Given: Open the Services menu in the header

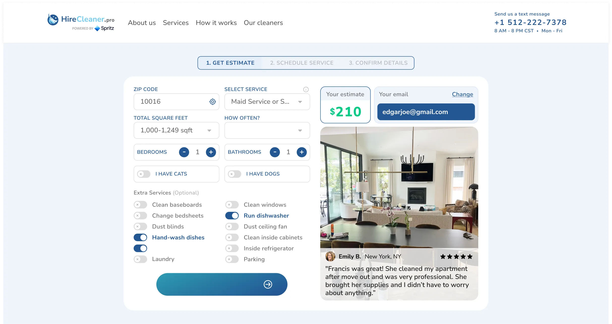Looking at the screenshot, I should pos(176,23).
